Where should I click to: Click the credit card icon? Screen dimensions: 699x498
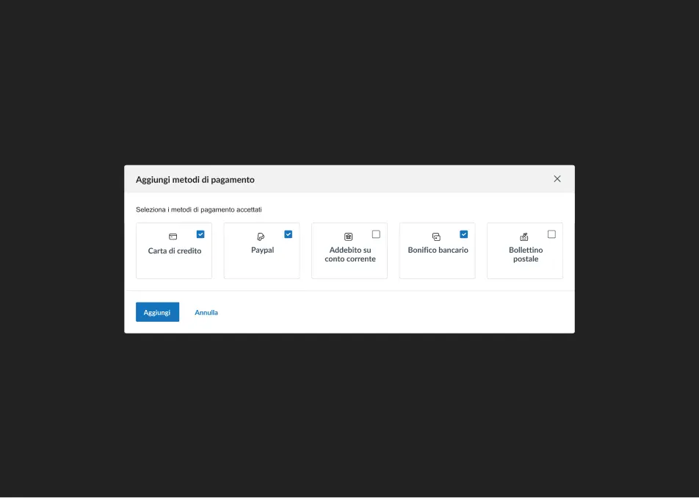click(173, 237)
